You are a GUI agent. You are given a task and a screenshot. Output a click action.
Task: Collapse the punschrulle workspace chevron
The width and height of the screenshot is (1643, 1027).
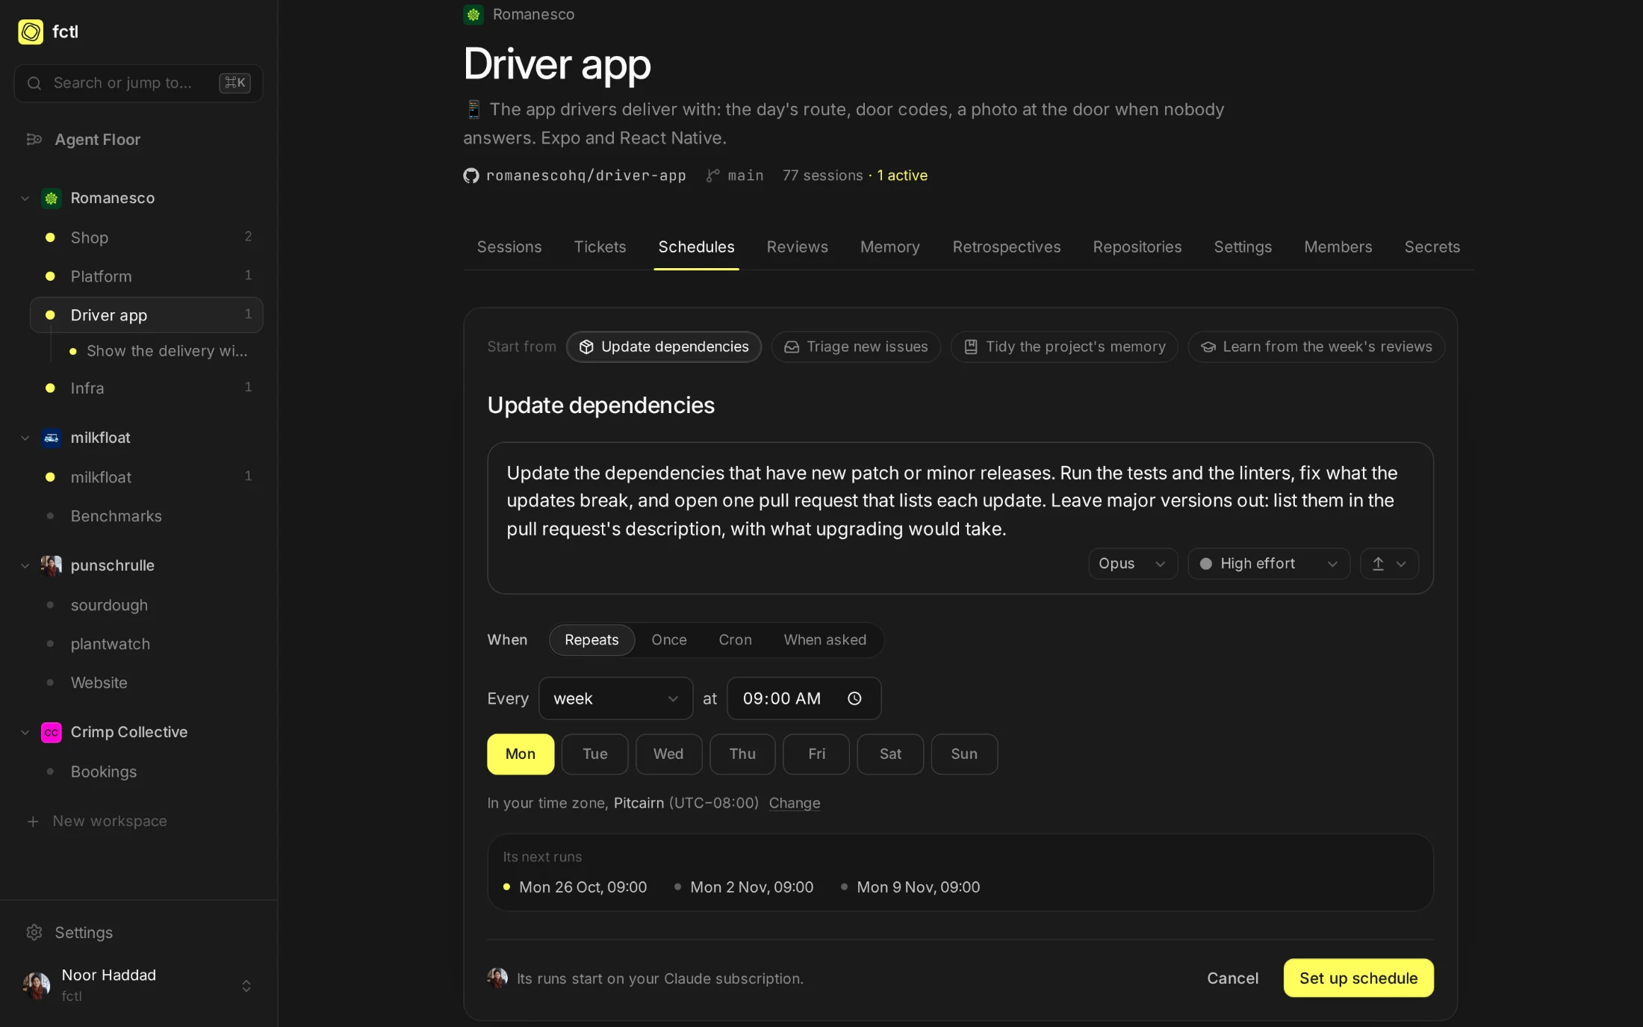point(25,566)
